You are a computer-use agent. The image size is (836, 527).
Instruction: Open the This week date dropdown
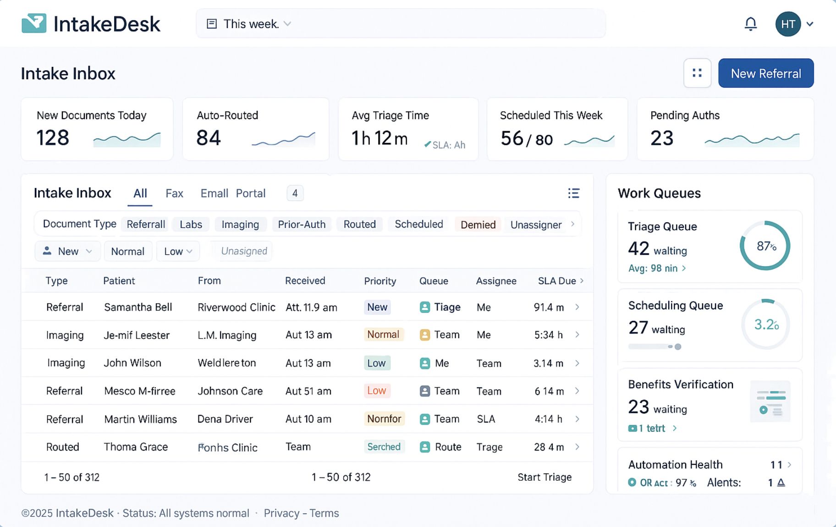pos(250,24)
